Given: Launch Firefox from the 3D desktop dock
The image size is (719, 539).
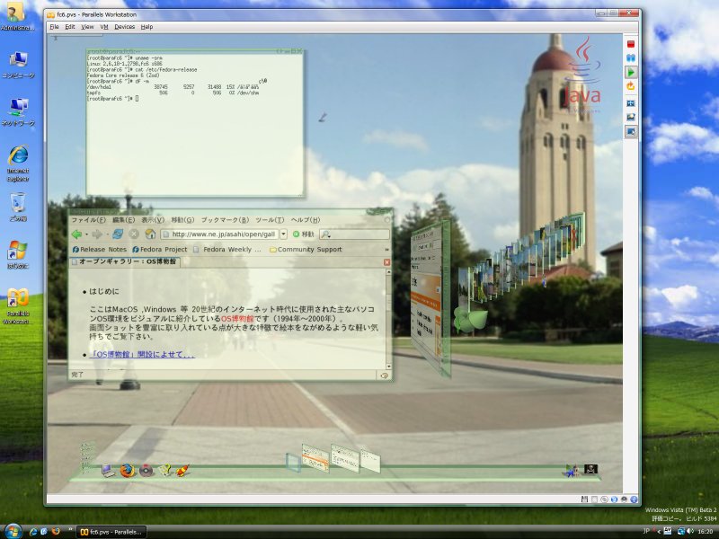Looking at the screenshot, I should click(128, 470).
